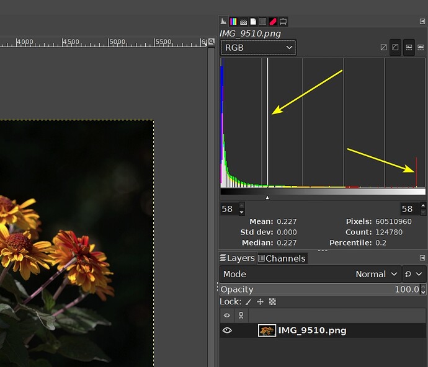The height and width of the screenshot is (367, 428).
Task: Open the Histogram dock tab
Action: (x=224, y=22)
